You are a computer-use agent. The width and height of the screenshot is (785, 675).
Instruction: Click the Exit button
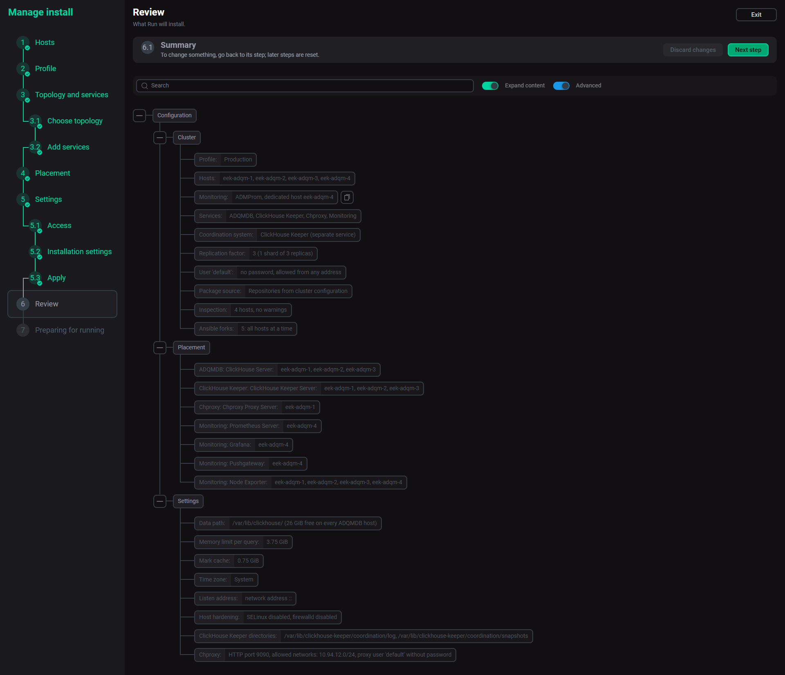pos(756,15)
